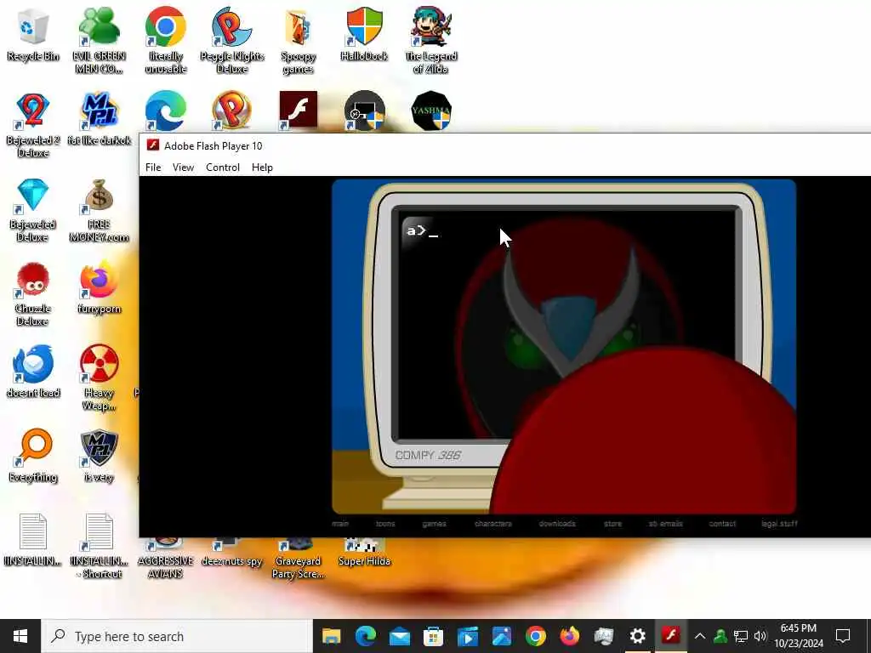Select the Everything search desktop icon
Image resolution: width=871 pixels, height=653 pixels.
pos(33,456)
